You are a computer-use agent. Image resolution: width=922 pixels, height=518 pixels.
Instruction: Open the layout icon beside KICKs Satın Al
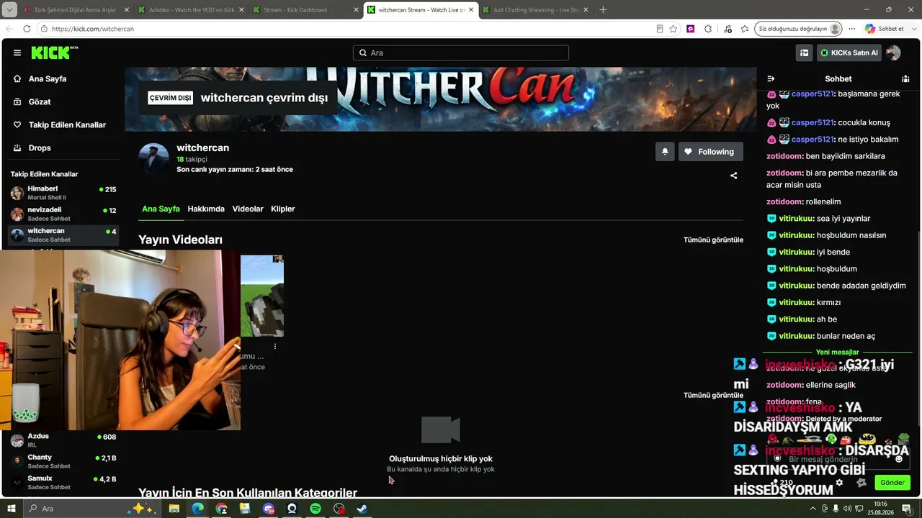point(805,53)
